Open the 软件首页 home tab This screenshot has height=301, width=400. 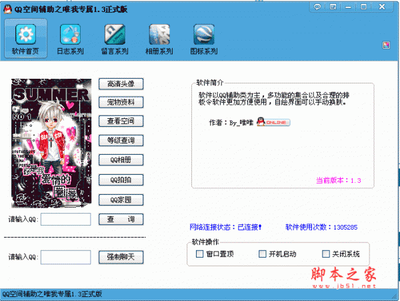coord(25,39)
